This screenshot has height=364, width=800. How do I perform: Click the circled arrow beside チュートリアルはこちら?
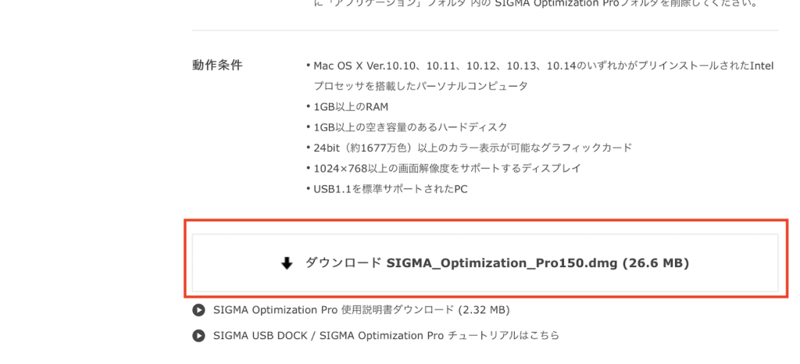tap(198, 336)
